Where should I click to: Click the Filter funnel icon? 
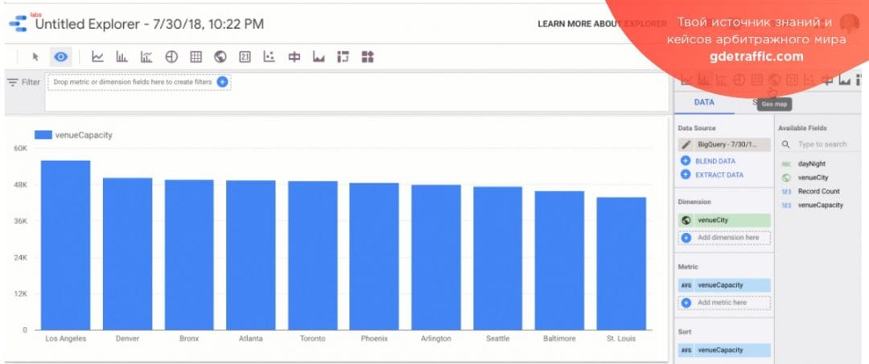point(12,82)
